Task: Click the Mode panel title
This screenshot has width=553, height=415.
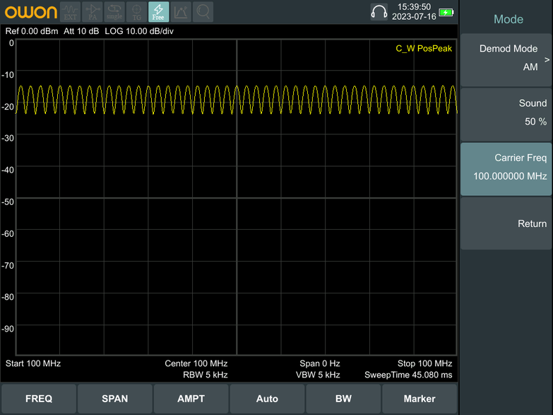Action: click(509, 19)
